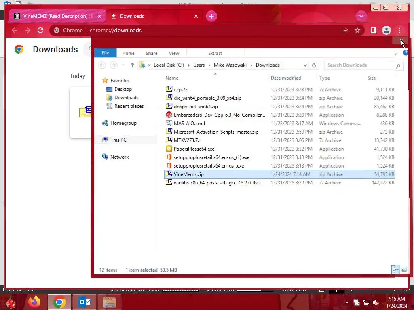This screenshot has width=414, height=310.
Task: Click Mike Wazowski in address breadcrumb
Action: (x=230, y=65)
